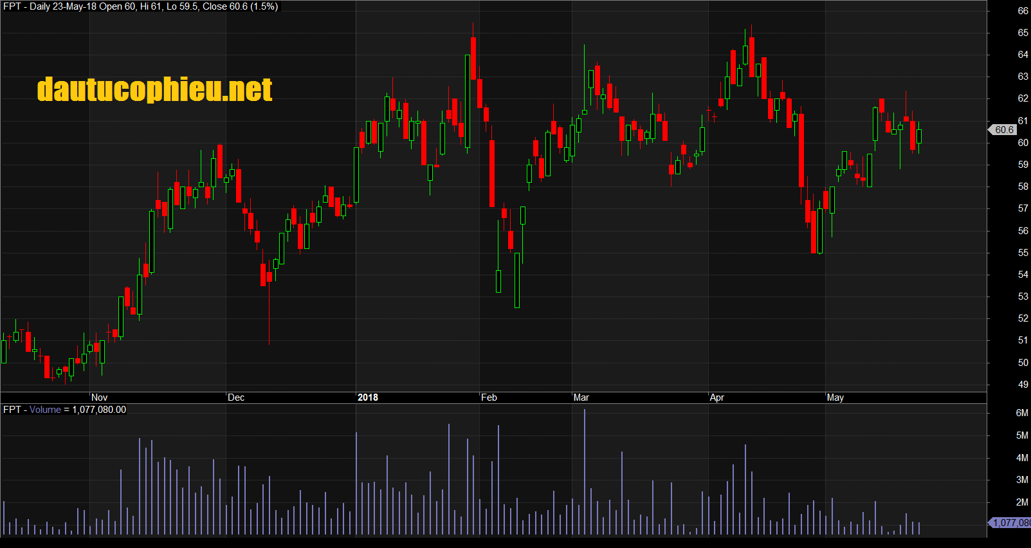Image resolution: width=1031 pixels, height=548 pixels.
Task: Click the FPT Daily chart title header
Action: coord(140,6)
